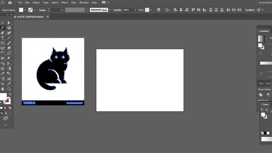This screenshot has height=153, width=272.
Task: Select the Direct Selection tool
Action: [x=9, y=23]
